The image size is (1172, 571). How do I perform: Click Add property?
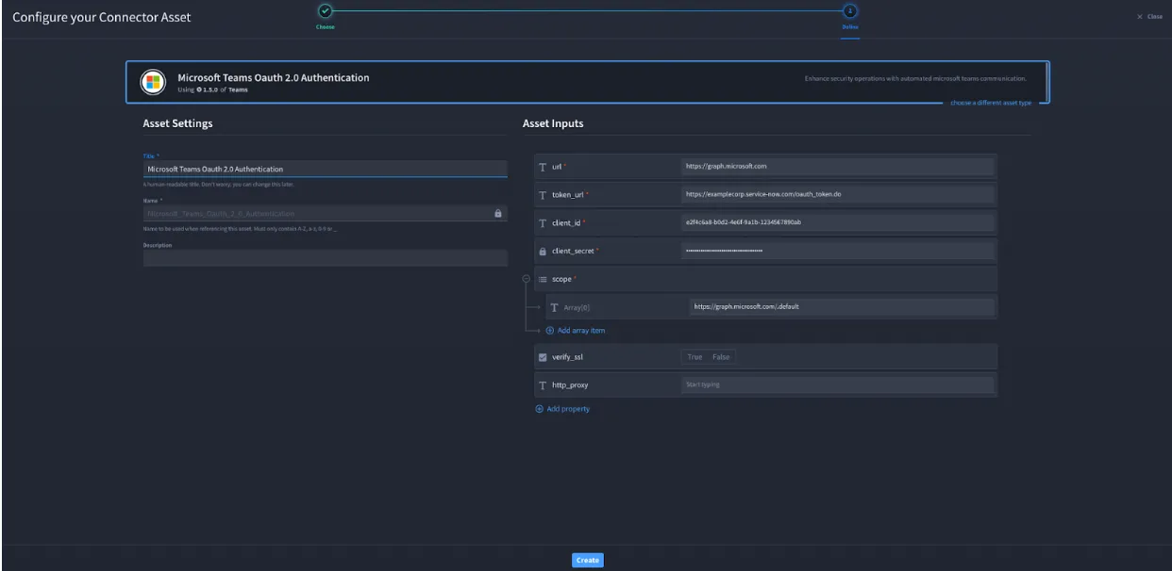point(563,409)
